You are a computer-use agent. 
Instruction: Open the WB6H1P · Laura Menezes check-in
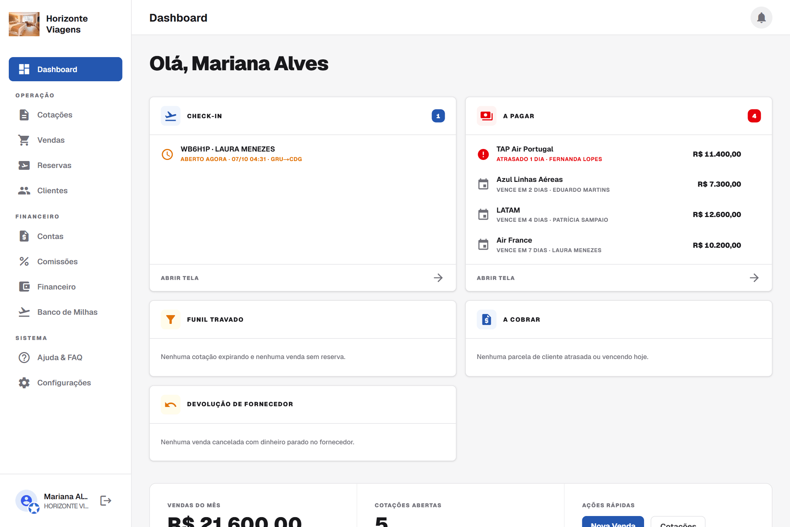pyautogui.click(x=303, y=154)
